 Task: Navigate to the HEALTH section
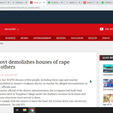[93, 38]
